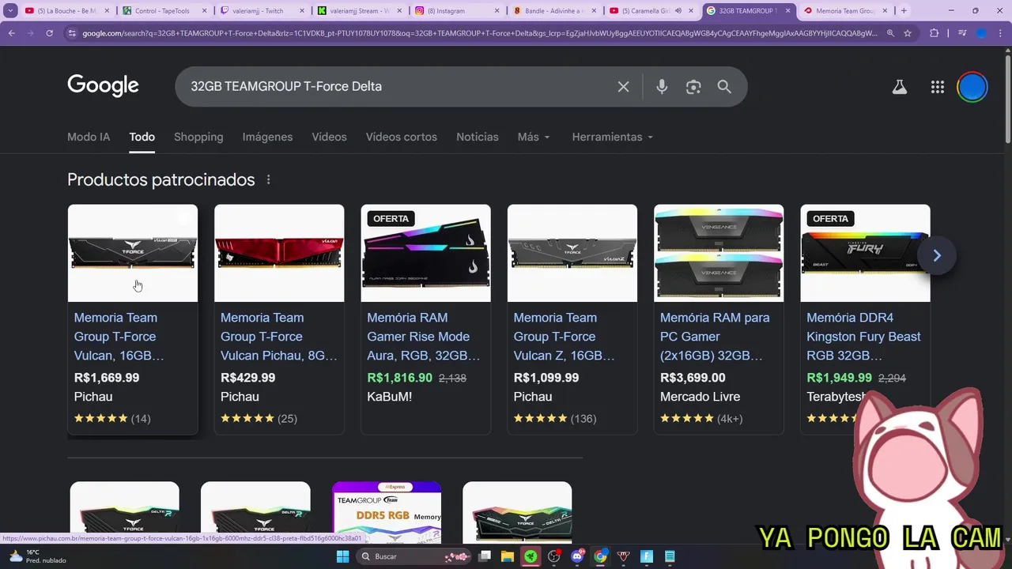Click AliExpress DDR5 RGB product thumbnail
Screen dimensions: 1012x569
click(387, 512)
